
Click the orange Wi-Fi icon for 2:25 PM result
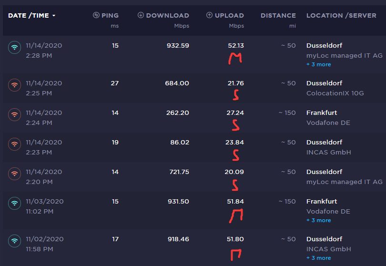[15, 85]
